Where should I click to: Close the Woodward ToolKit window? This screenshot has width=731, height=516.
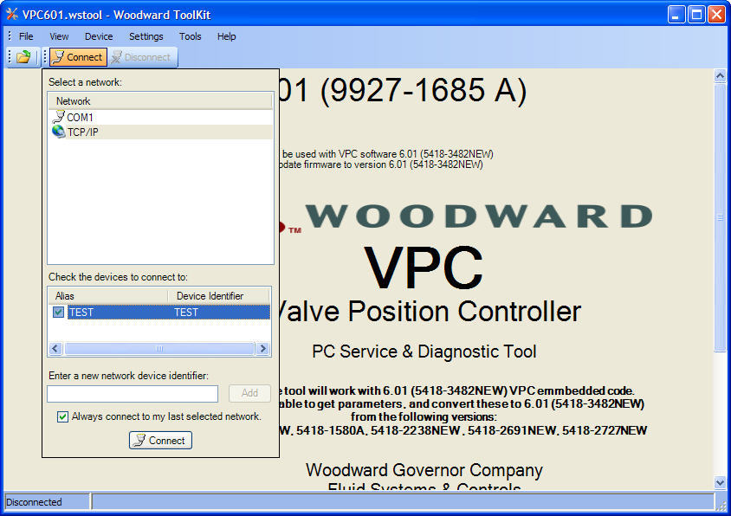point(716,15)
